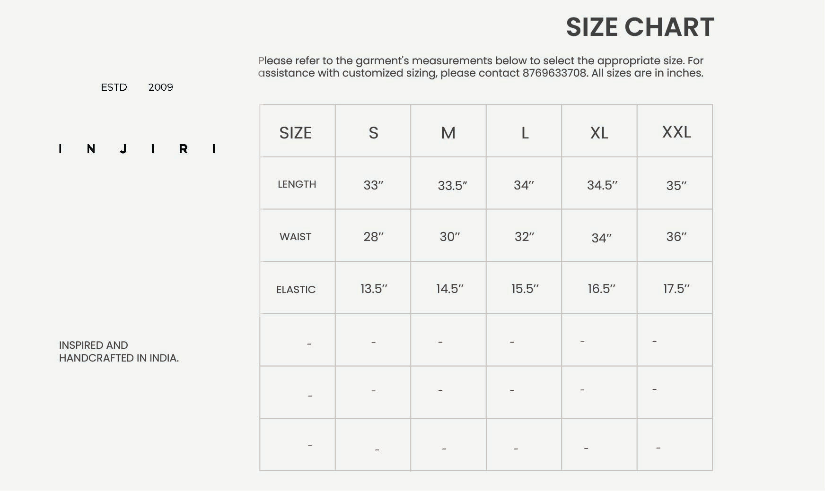825x491 pixels.
Task: Click the ELASTIC row label
Action: (296, 289)
